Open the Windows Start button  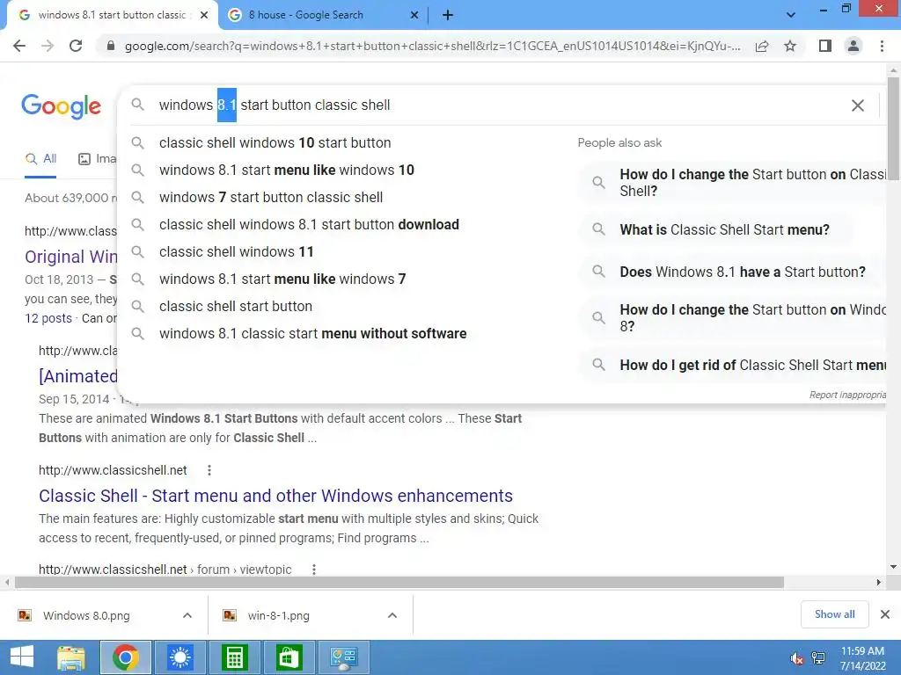tap(22, 657)
